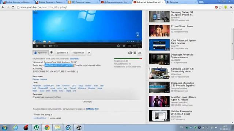Open Google Chrome taskbar icon
Image resolution: width=234 pixels, height=131 pixels.
(x=47, y=128)
